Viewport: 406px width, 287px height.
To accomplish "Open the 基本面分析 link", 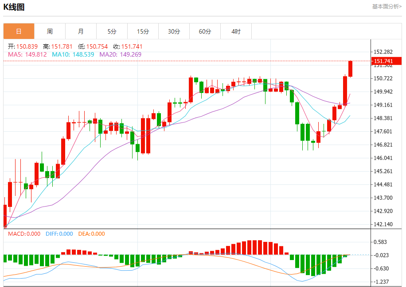I will tap(386, 7).
